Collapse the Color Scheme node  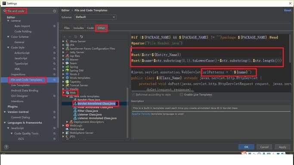pyautogui.click(x=8, y=37)
